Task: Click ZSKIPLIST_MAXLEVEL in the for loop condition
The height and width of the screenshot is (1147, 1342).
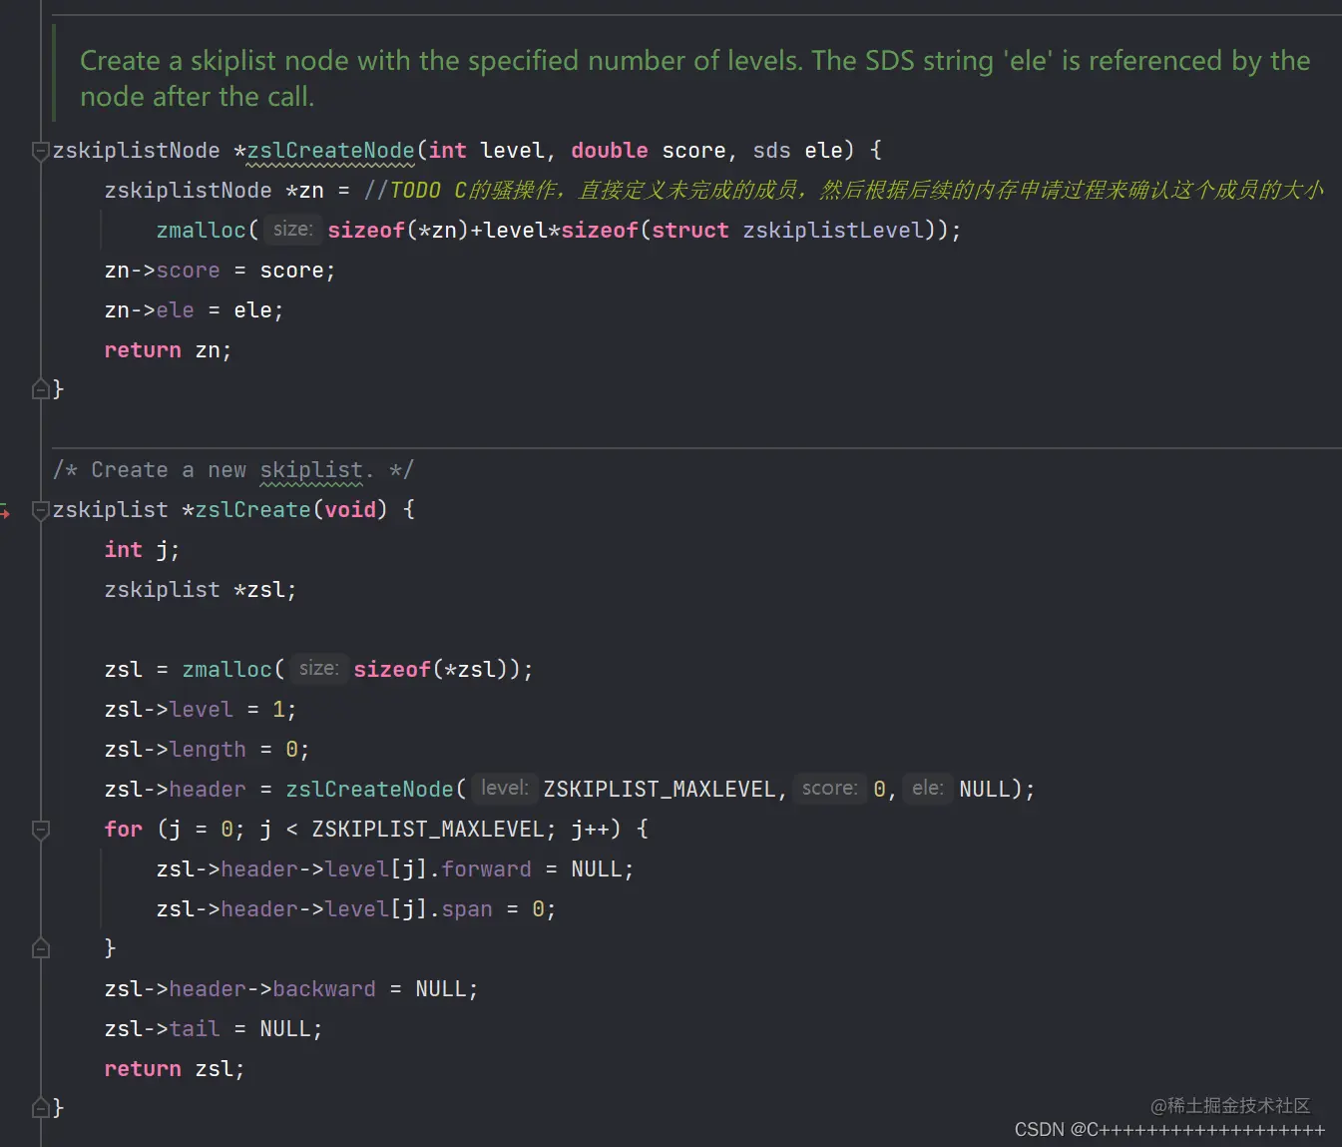Action: (427, 830)
